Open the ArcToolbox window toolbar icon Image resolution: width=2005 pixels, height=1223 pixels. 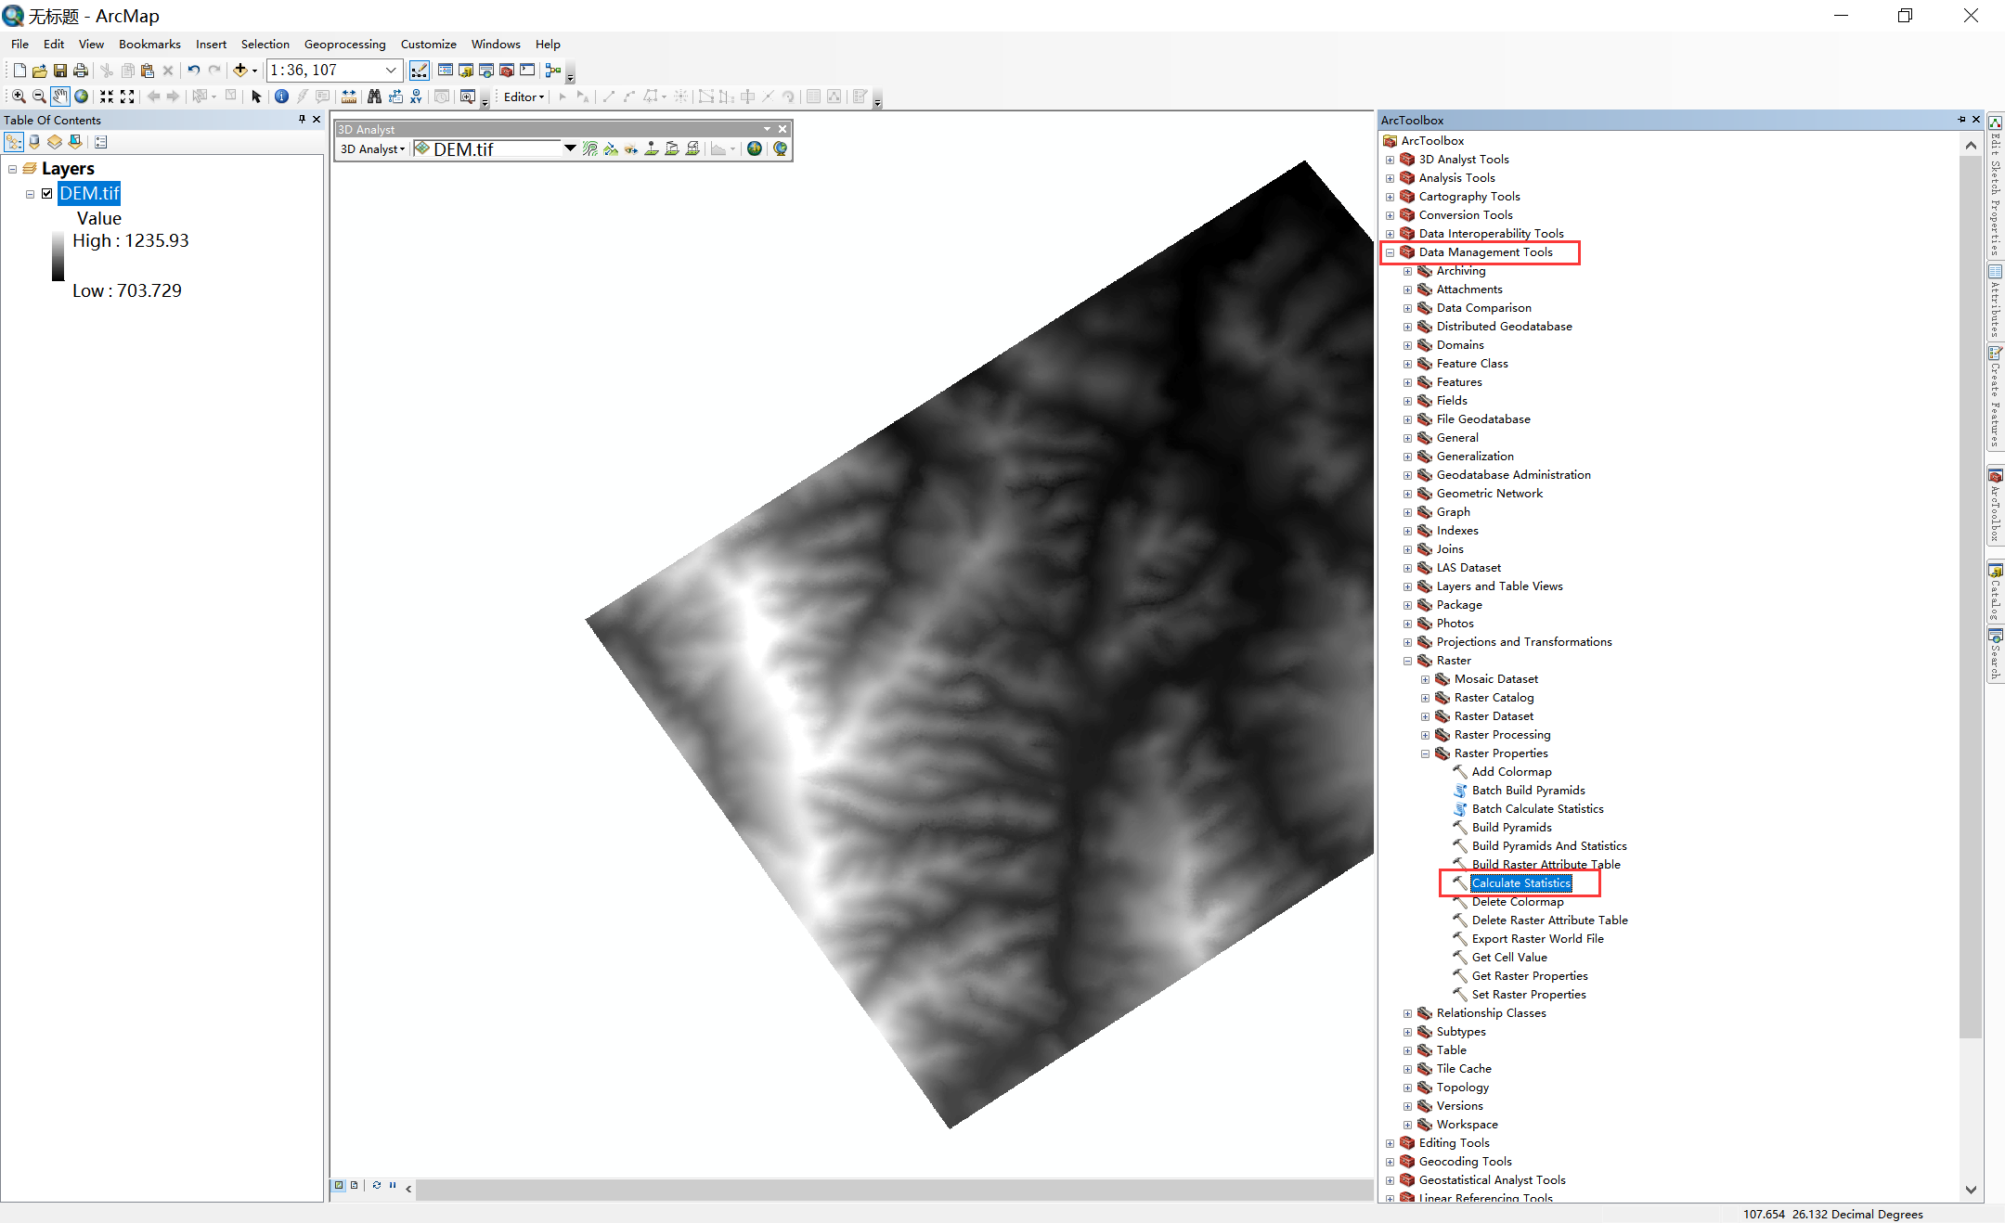tap(507, 71)
